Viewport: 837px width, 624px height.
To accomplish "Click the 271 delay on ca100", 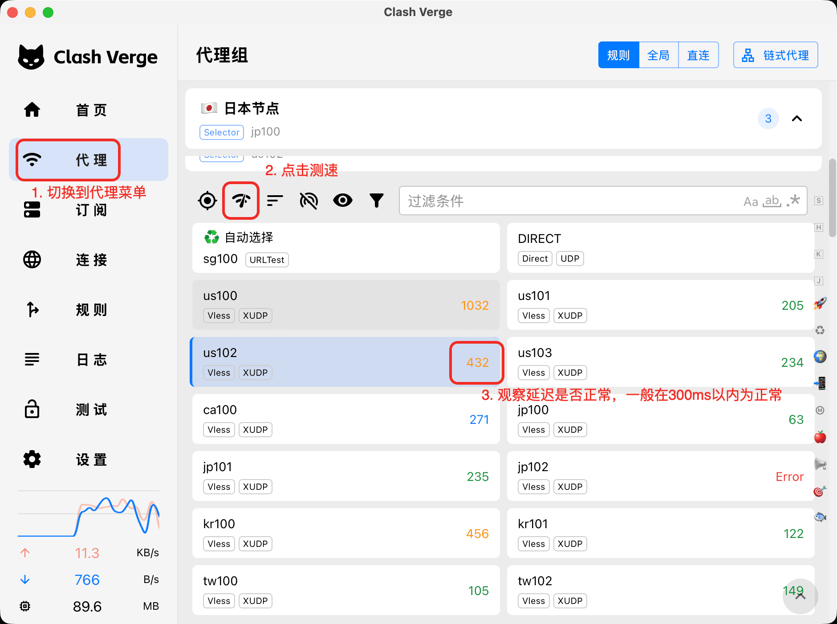I will click(479, 419).
